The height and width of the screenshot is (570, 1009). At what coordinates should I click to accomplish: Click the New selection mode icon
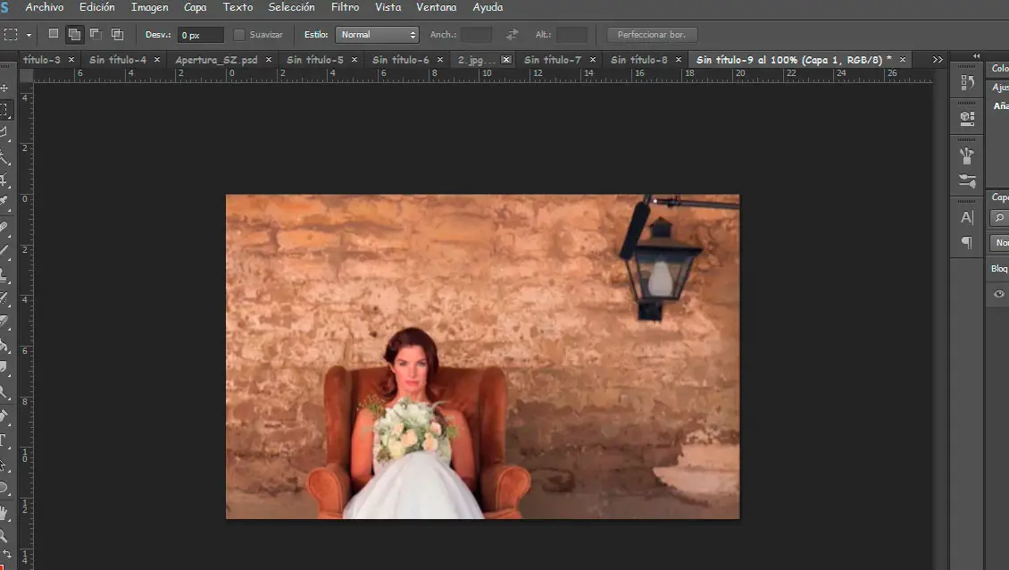(54, 34)
